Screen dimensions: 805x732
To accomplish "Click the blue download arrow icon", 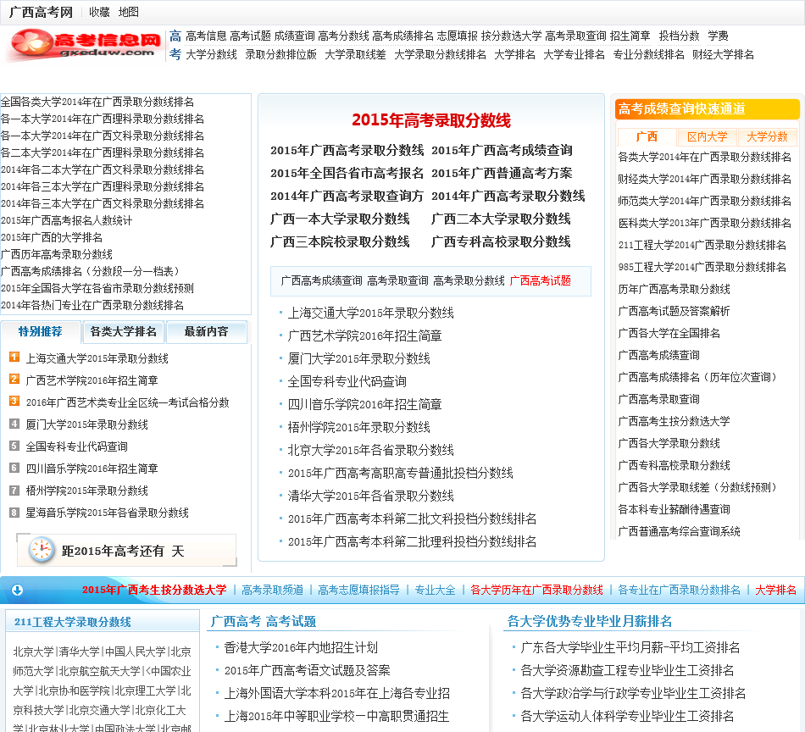I will (17, 590).
